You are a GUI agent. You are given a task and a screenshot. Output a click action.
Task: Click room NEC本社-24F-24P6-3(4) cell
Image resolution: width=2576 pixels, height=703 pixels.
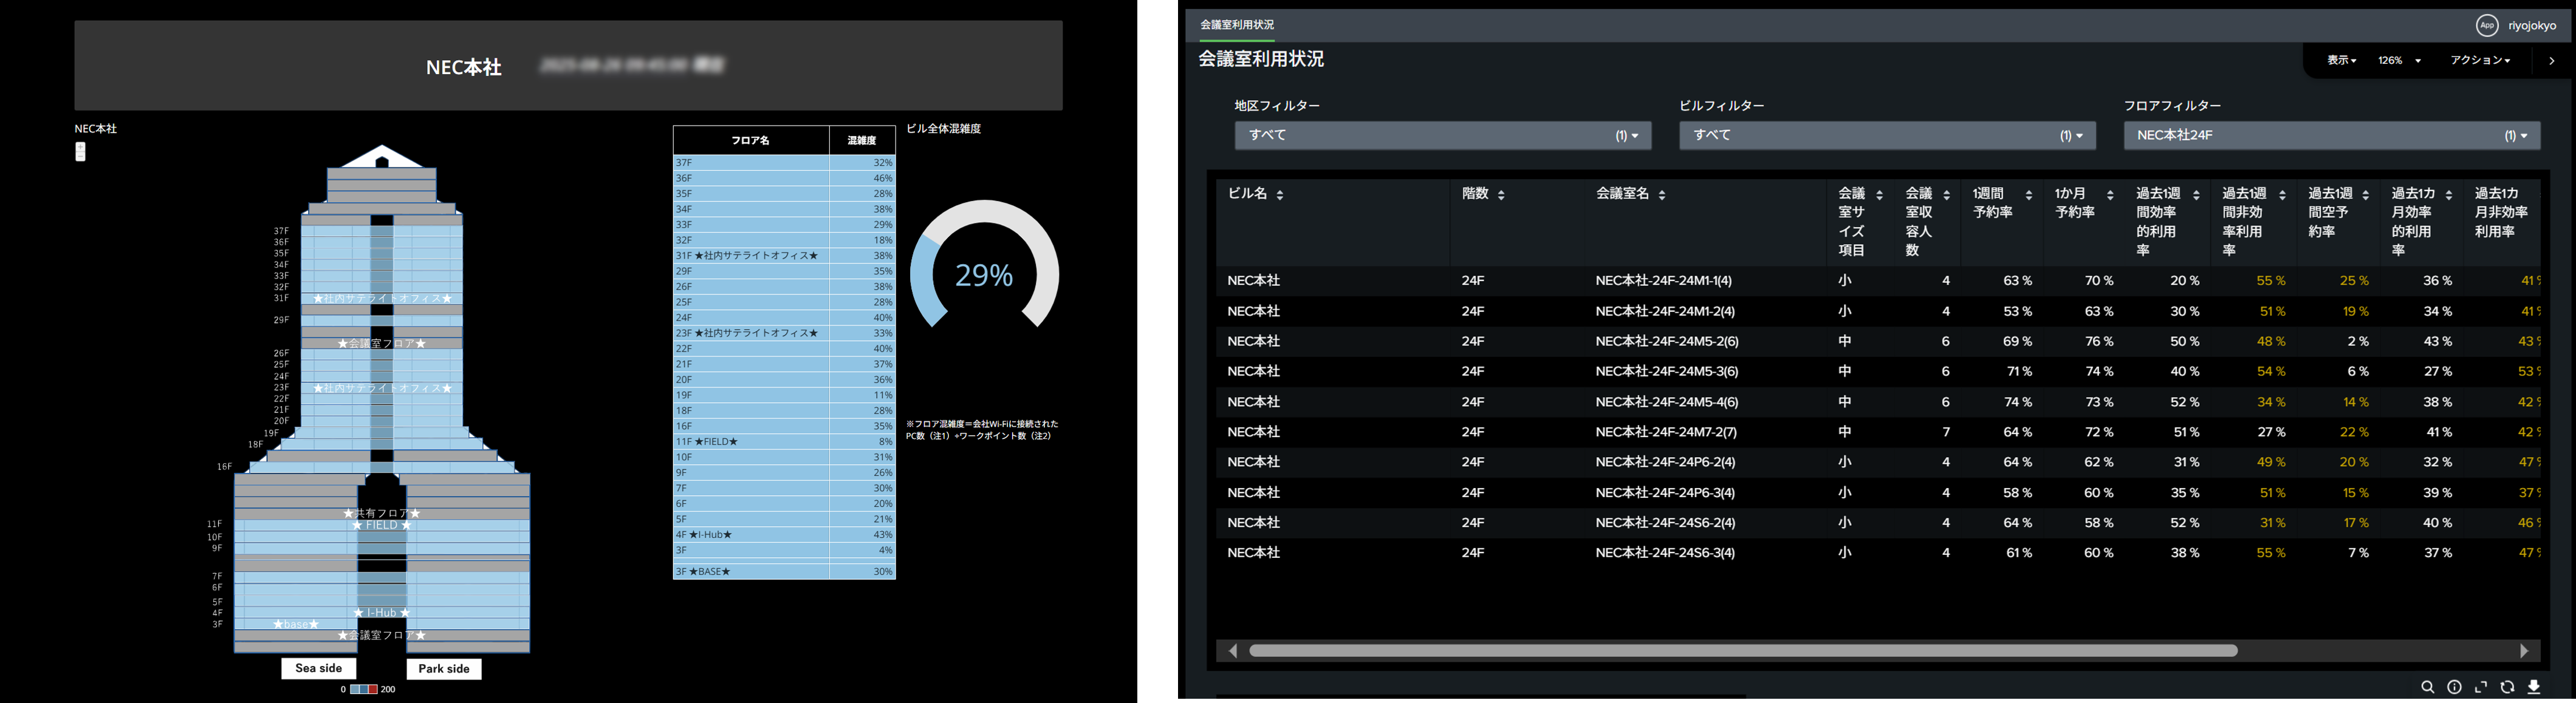click(1665, 494)
